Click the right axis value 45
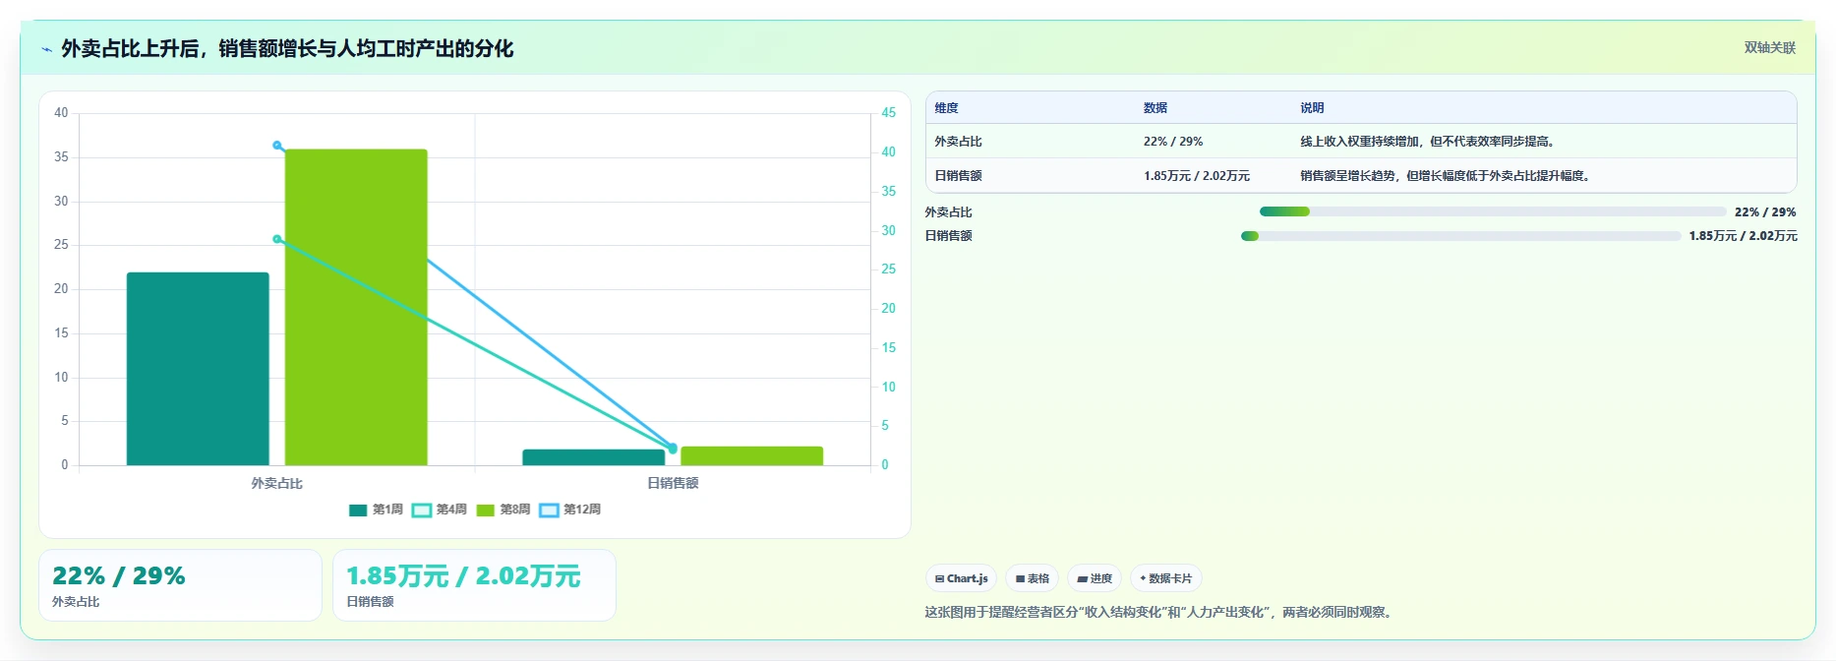 coord(888,113)
